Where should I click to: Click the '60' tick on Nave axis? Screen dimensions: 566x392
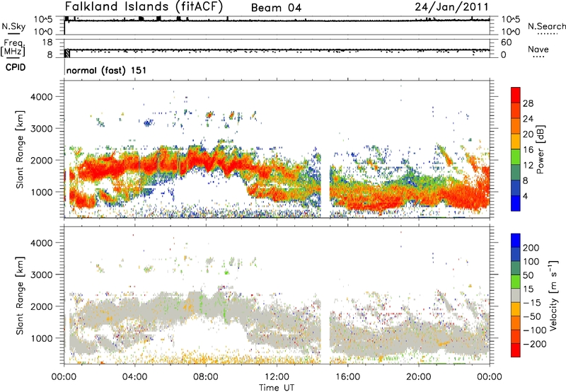tap(506, 42)
